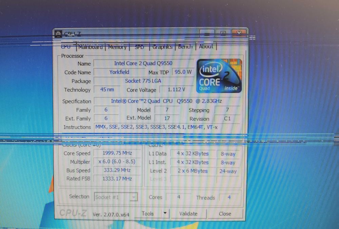The width and height of the screenshot is (339, 229).
Task: Switch to the Mainboard tab
Action: [91, 47]
